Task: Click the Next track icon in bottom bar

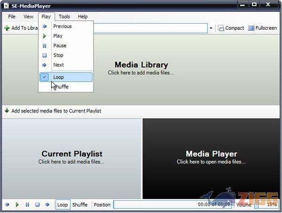Action: (47, 205)
